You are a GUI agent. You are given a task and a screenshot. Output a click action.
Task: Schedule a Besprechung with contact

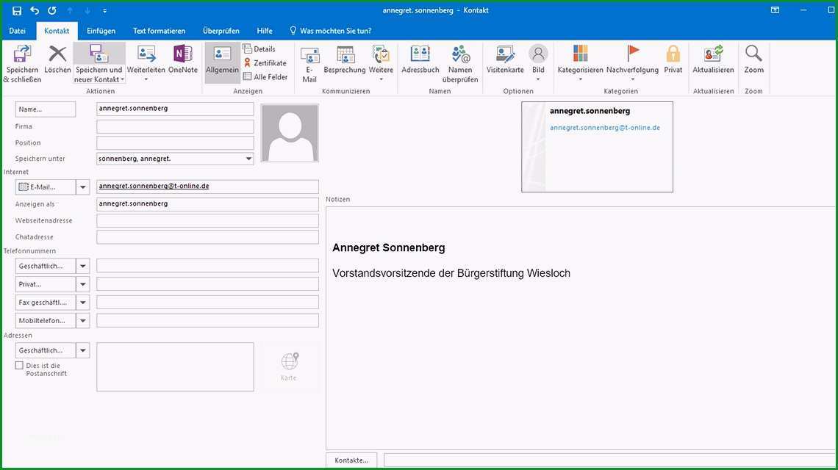click(345, 59)
